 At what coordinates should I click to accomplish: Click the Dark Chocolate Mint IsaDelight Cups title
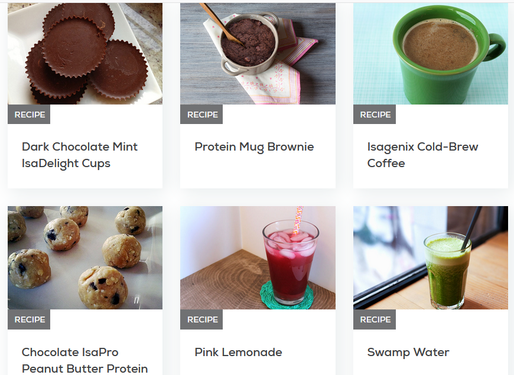(x=80, y=155)
